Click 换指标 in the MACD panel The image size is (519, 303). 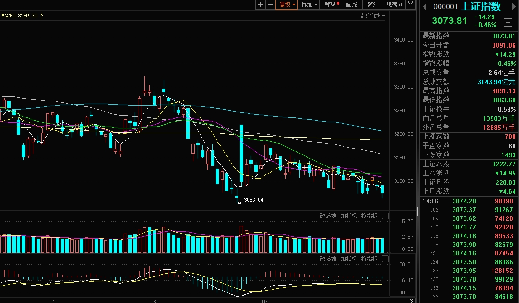coord(370,259)
